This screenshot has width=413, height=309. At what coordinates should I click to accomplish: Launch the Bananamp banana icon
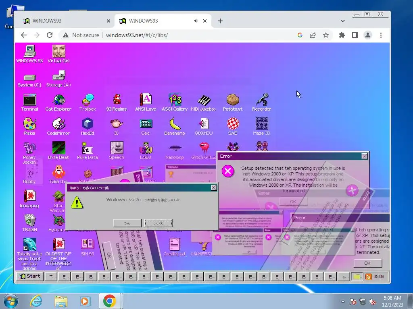175,124
